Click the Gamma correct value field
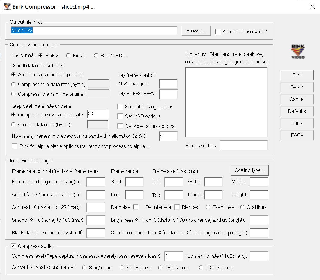 point(259,233)
